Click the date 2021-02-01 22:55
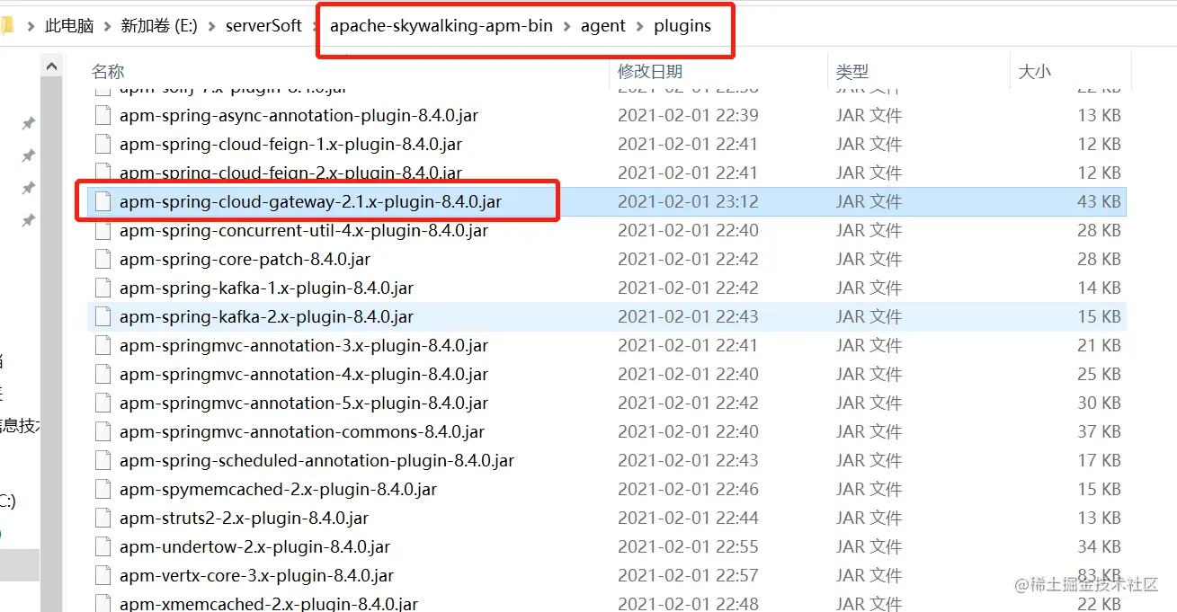 688,546
